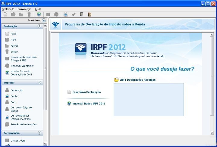Click the New declaration toolbar icon
217x147 pixels.
(x=5, y=14)
